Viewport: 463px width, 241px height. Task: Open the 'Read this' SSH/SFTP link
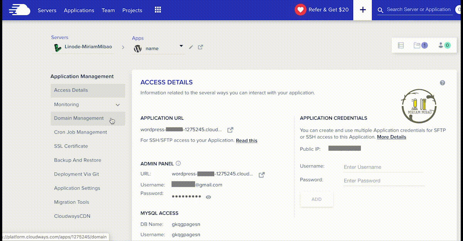pyautogui.click(x=247, y=141)
